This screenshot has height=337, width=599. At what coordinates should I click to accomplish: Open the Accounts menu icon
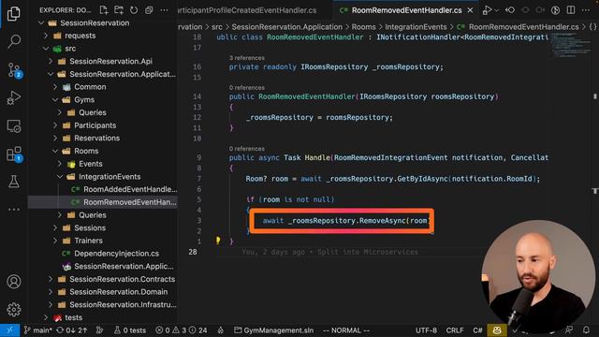pyautogui.click(x=14, y=282)
